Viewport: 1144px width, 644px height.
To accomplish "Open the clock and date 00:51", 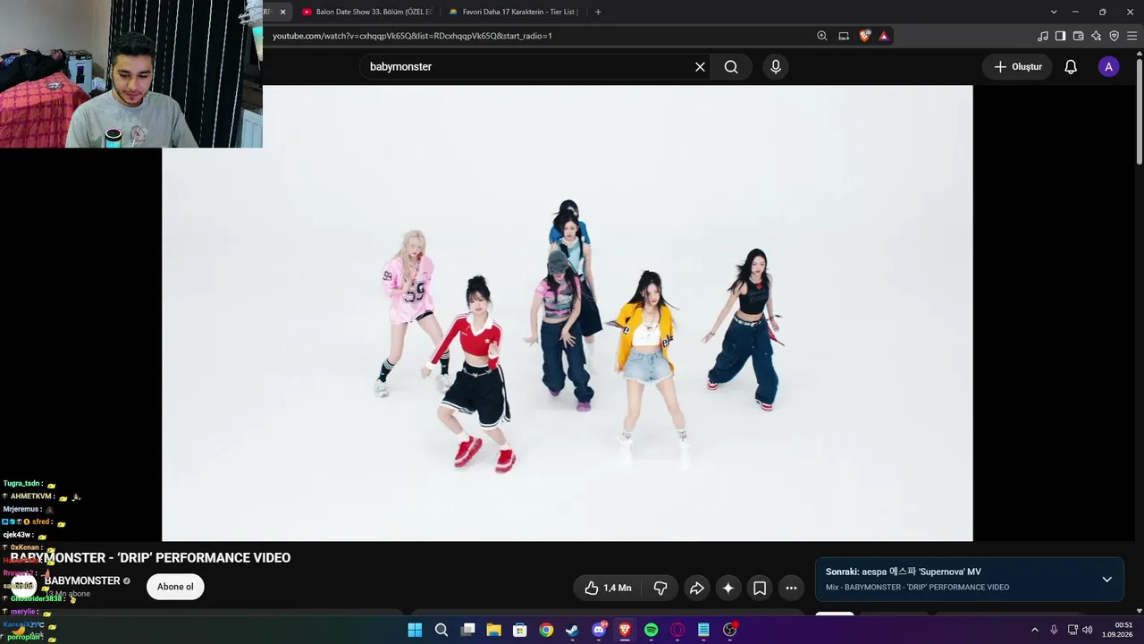I will (x=1119, y=630).
